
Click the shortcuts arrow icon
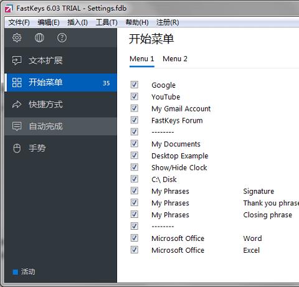(17, 105)
